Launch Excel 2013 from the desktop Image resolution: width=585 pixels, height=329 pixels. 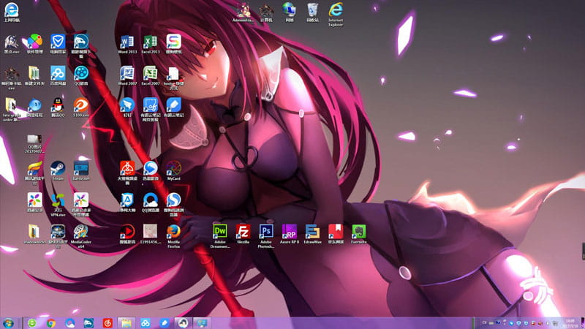pos(151,41)
